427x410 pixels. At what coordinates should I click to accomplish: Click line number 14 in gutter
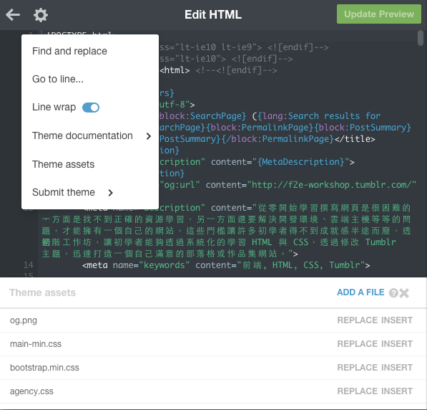click(x=29, y=265)
